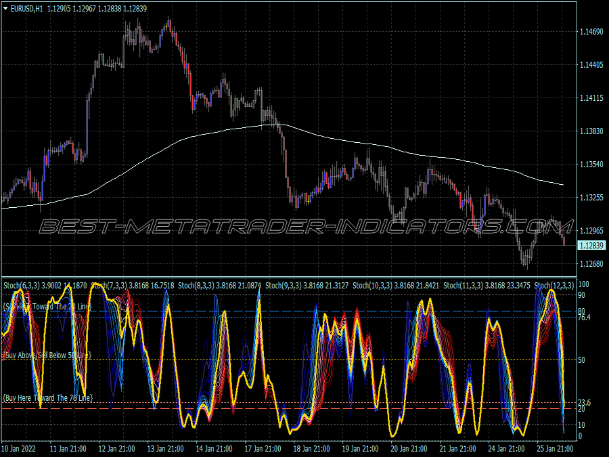Click the 50 level label on stochastic scale

(581, 360)
